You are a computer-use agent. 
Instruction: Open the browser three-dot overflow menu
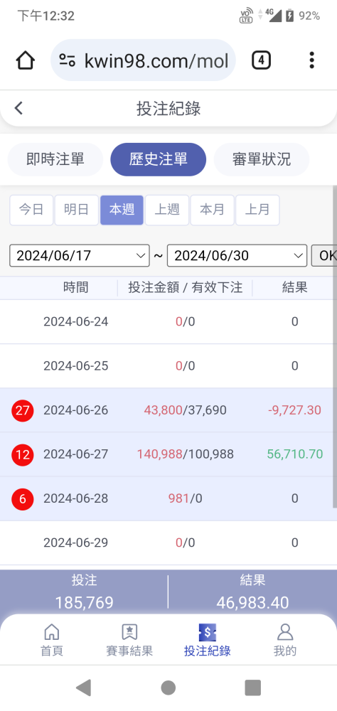coord(311,60)
